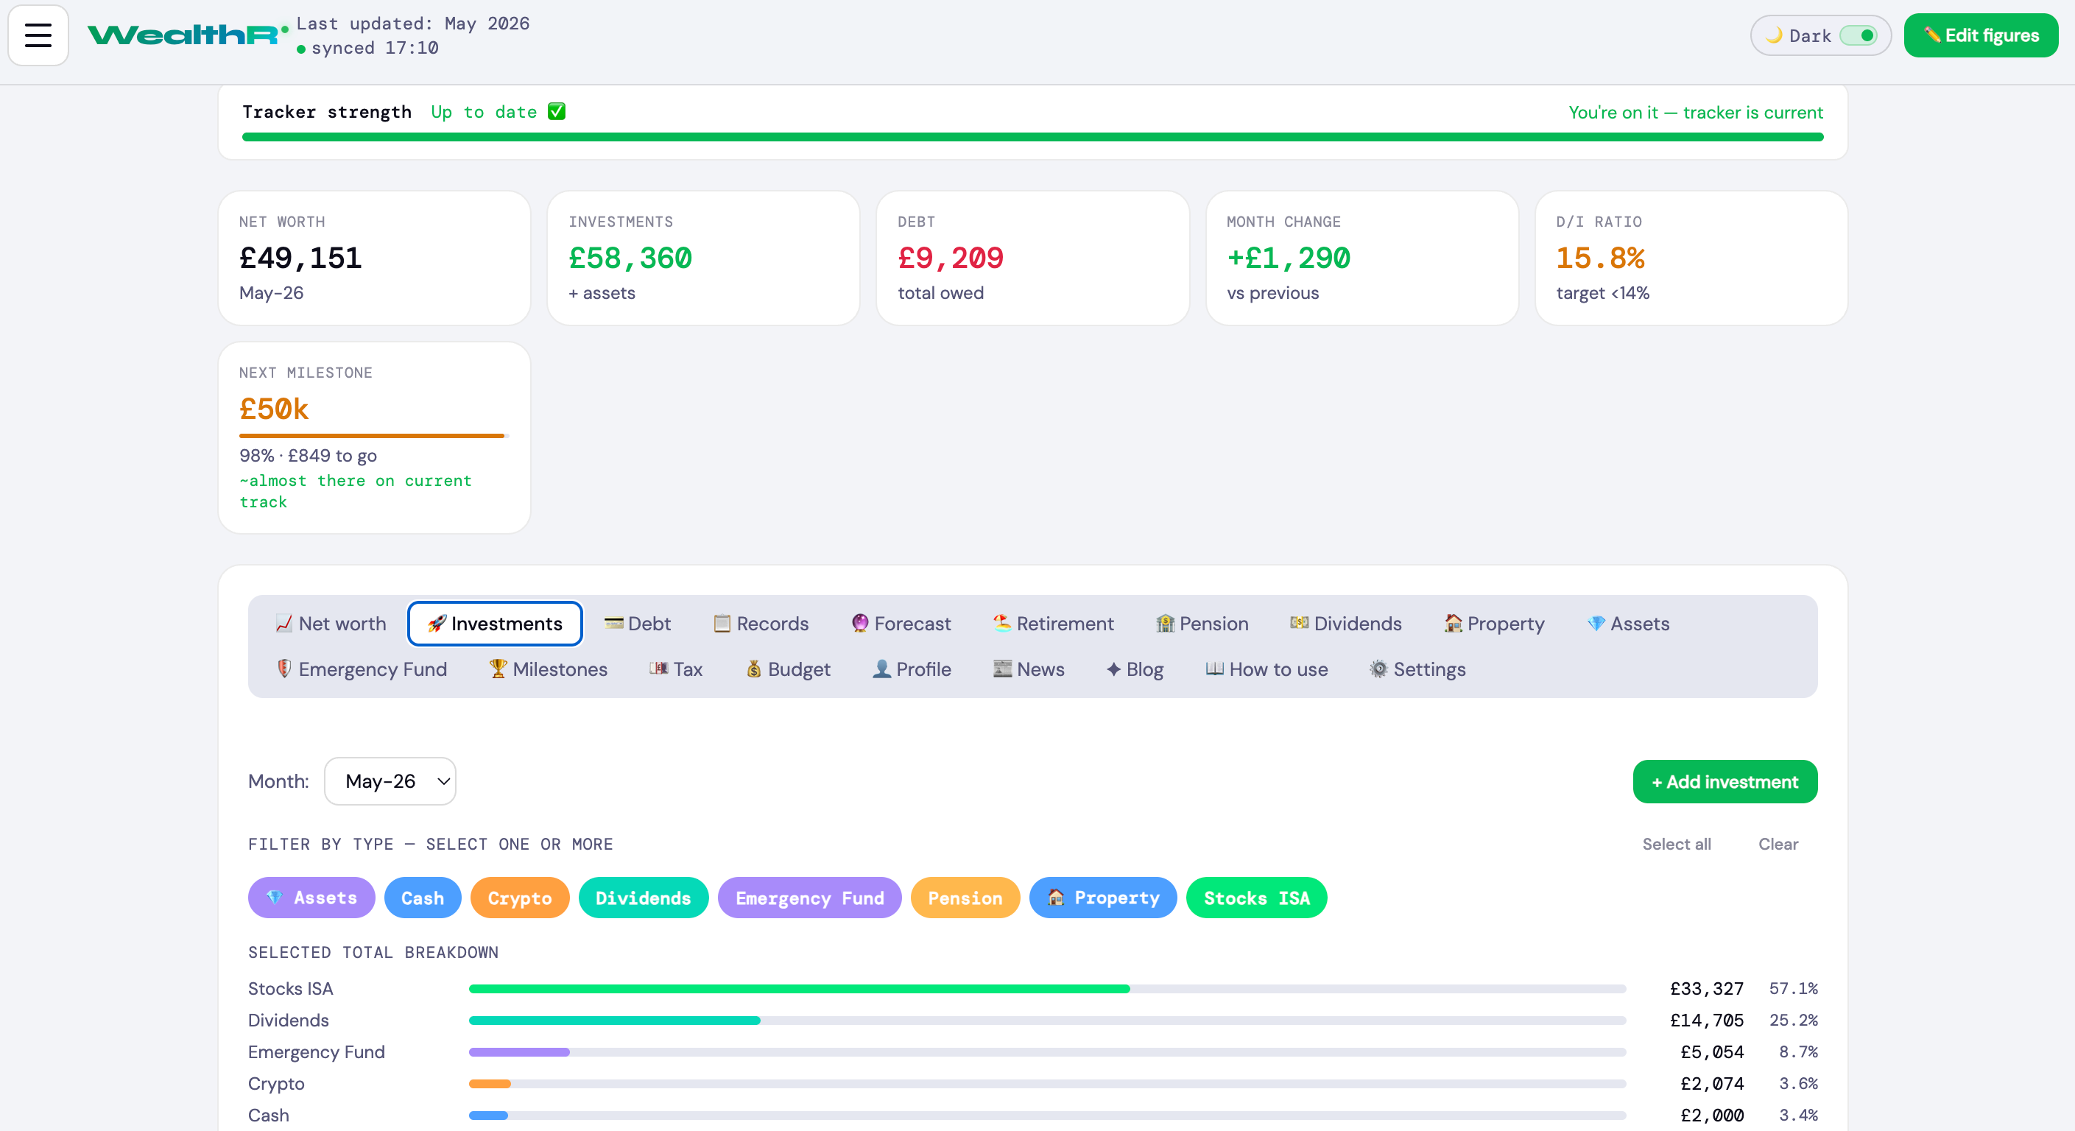Viewport: 2075px width, 1131px height.
Task: Toggle the Stocks ISA filter chip
Action: click(1255, 898)
